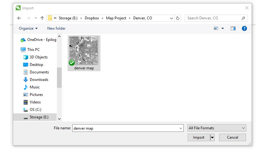
Task: Open the Help question mark icon
Action: point(244,28)
